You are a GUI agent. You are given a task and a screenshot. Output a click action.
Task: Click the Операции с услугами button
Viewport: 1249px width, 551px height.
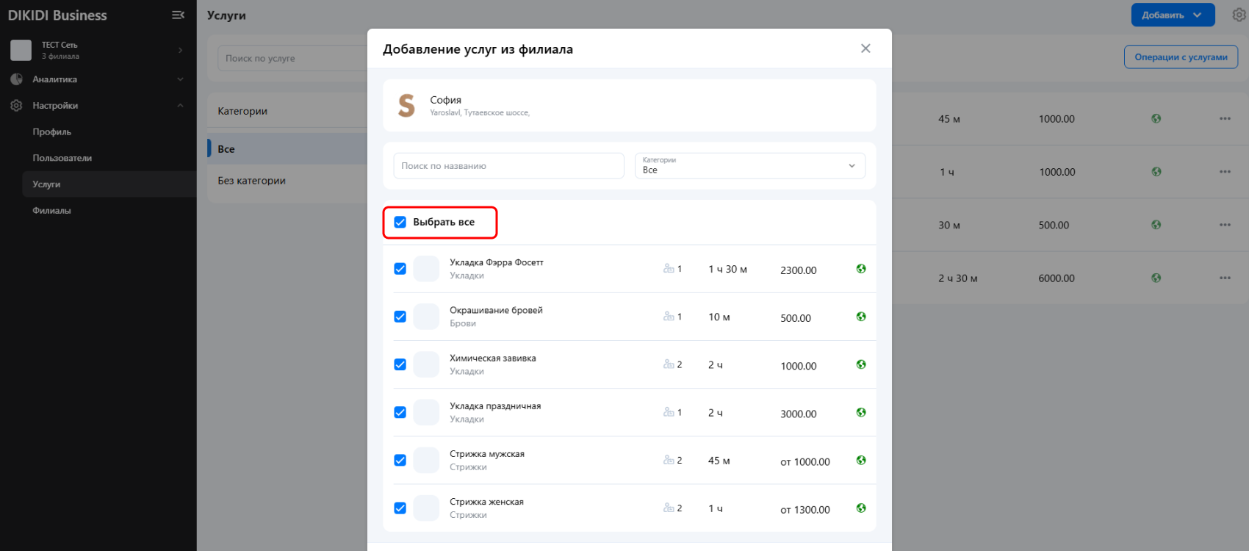(1181, 57)
